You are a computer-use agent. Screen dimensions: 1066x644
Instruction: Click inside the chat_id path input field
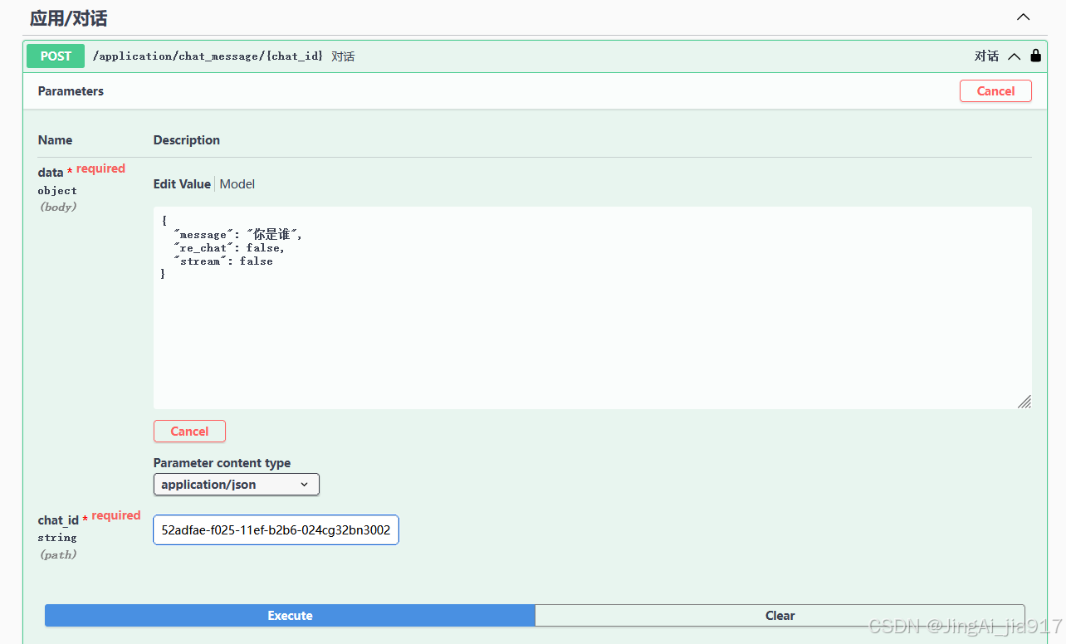[x=276, y=529]
